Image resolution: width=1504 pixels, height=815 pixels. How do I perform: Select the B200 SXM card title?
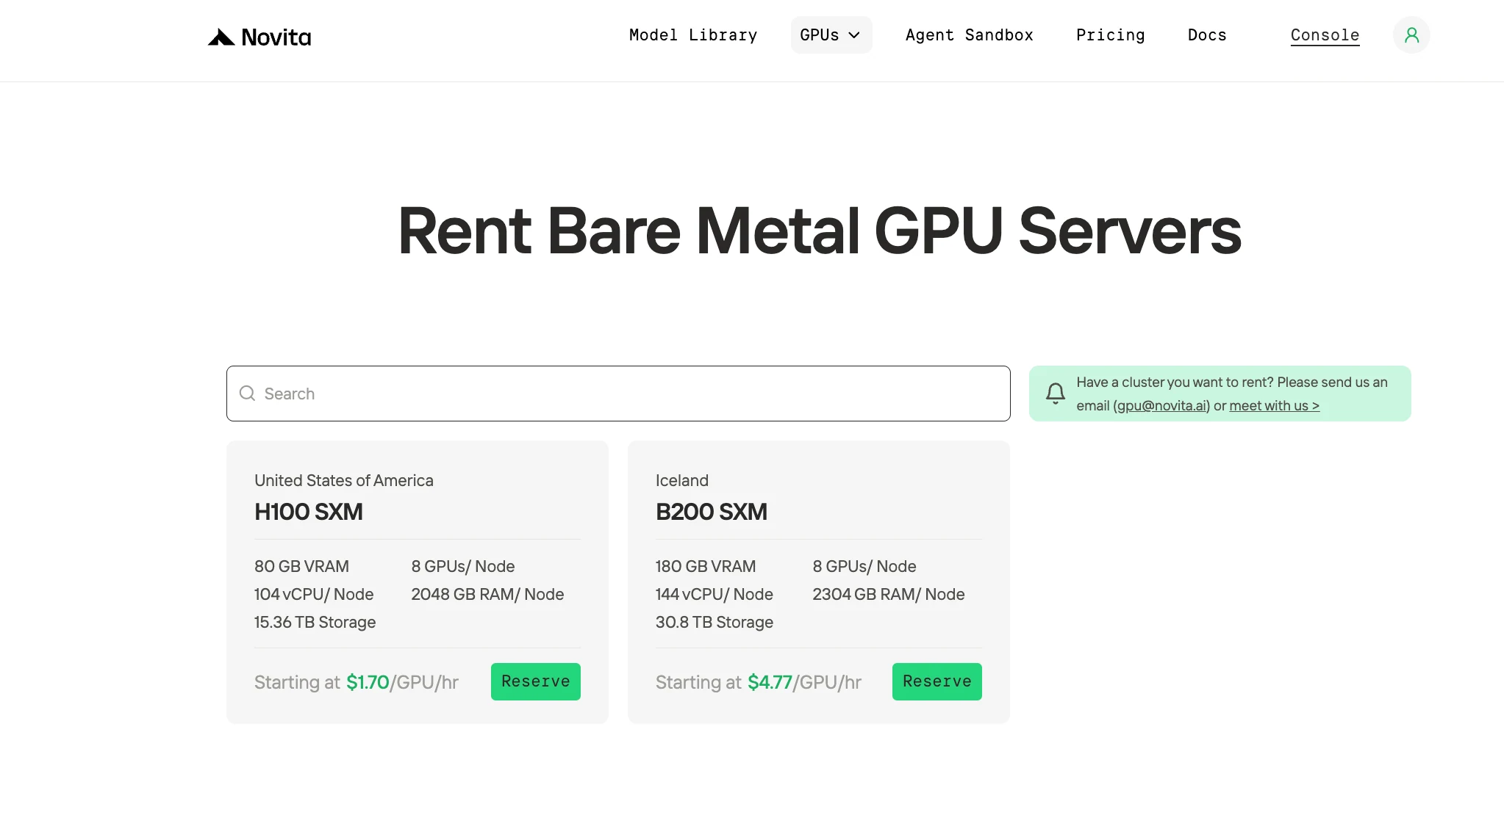tap(712, 512)
